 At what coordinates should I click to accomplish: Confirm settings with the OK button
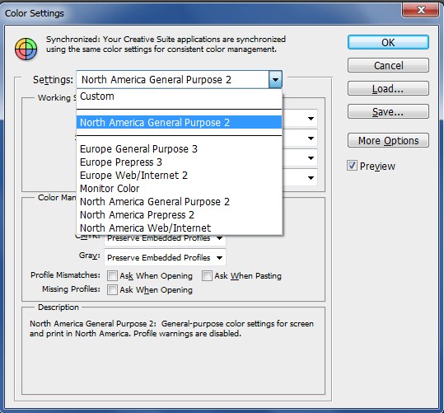point(388,43)
